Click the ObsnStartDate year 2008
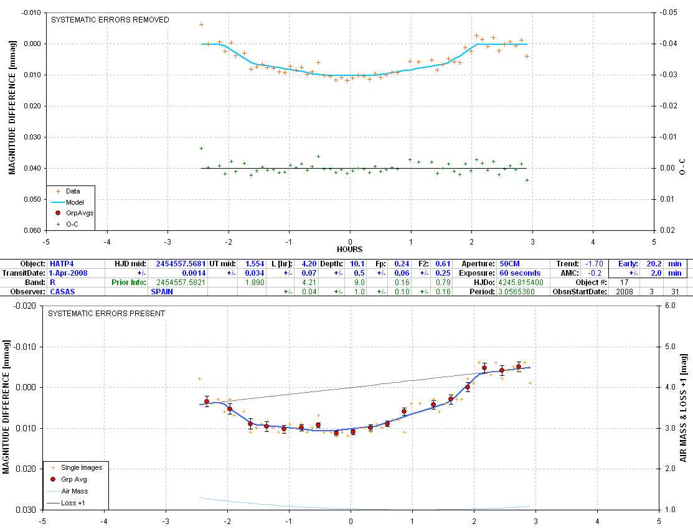The image size is (693, 529). [x=625, y=292]
